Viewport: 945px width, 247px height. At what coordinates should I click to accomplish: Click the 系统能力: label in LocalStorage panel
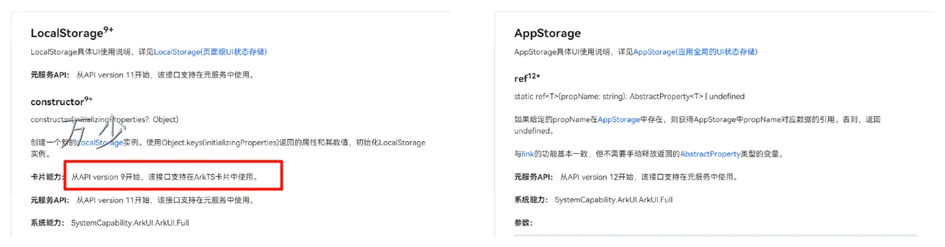48,222
